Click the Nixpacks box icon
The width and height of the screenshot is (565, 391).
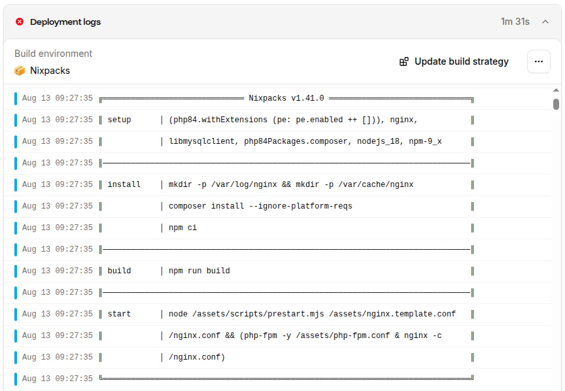coord(20,71)
